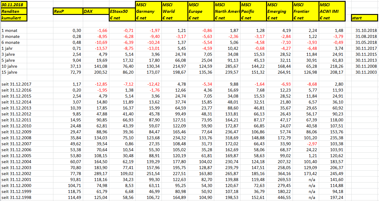Click ACWI IMI 1 monat value 1,48

338,30
